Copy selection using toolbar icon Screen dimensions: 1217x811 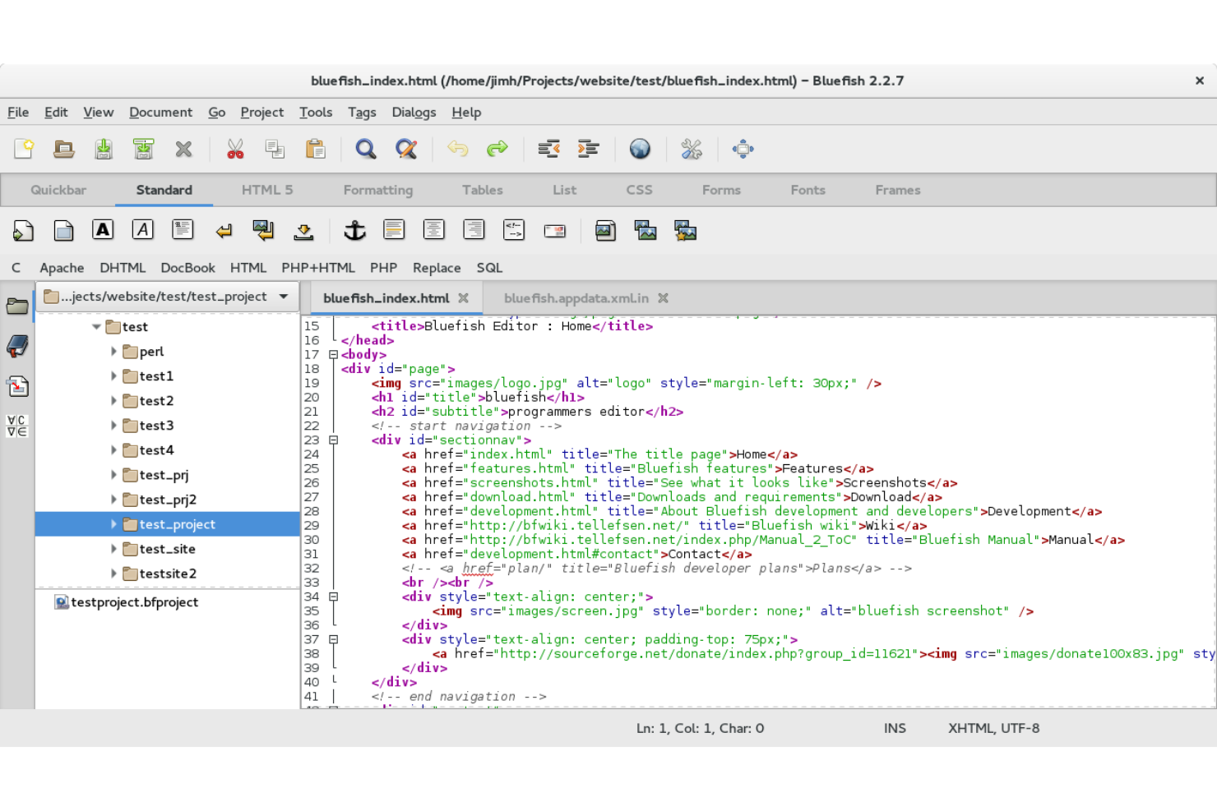(275, 149)
